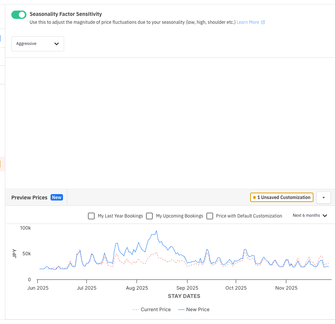Expand the Next 6 months range dropdown
The image size is (335, 324).
pyautogui.click(x=310, y=216)
